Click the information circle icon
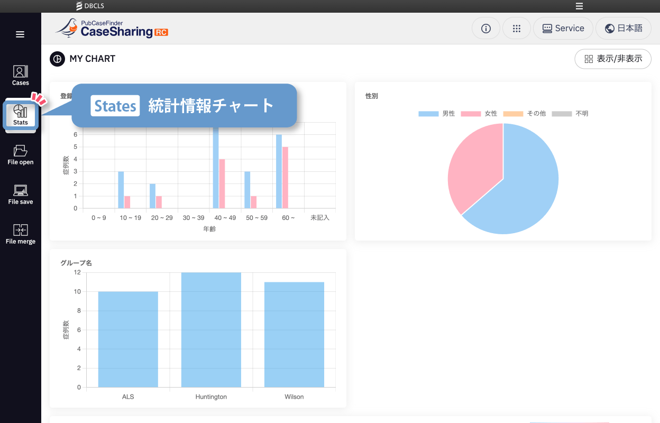The height and width of the screenshot is (423, 660). (x=485, y=29)
